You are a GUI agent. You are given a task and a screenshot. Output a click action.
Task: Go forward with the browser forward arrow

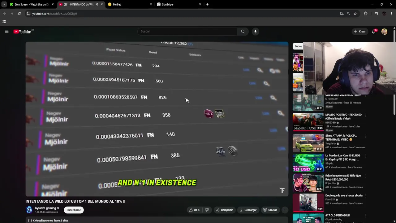[x=12, y=14]
